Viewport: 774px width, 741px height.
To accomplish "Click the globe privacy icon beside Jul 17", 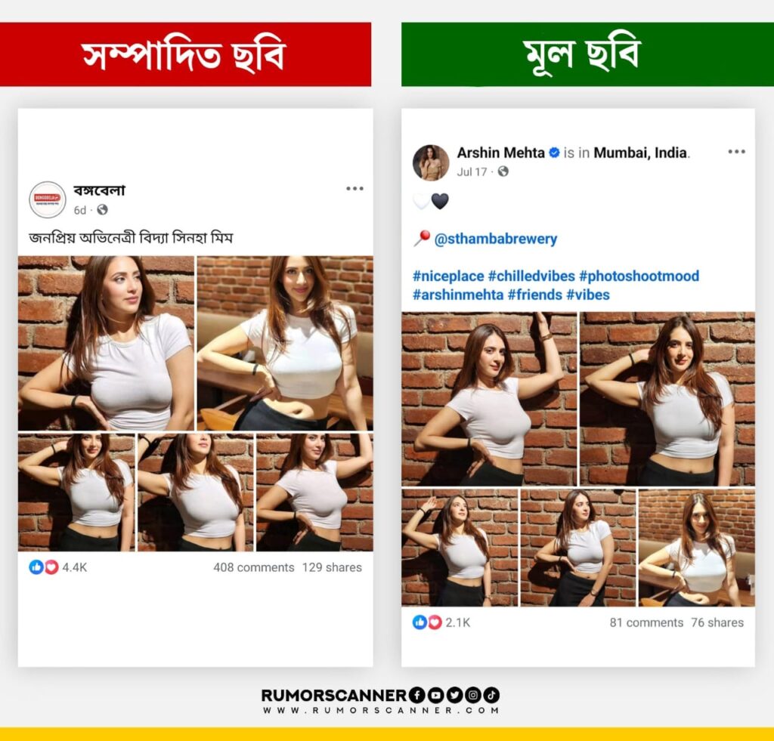I will point(503,171).
